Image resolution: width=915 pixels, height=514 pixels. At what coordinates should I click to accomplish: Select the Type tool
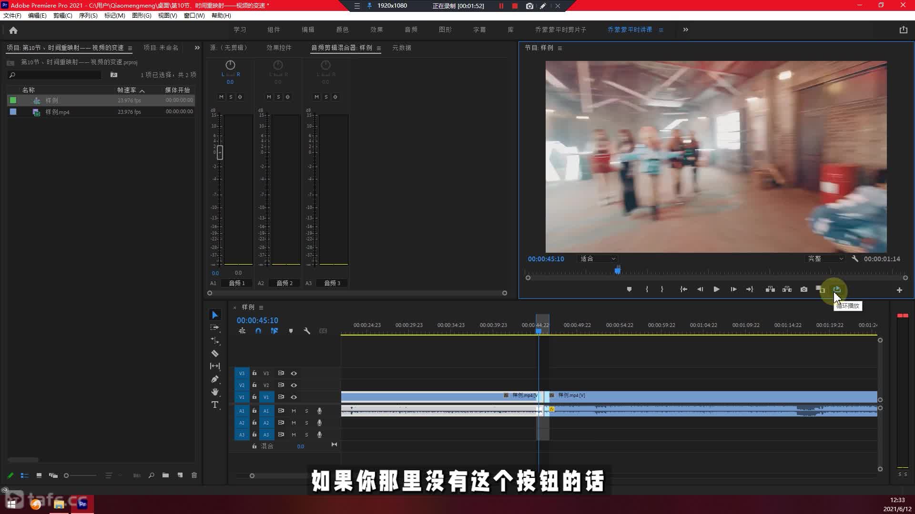tap(215, 405)
